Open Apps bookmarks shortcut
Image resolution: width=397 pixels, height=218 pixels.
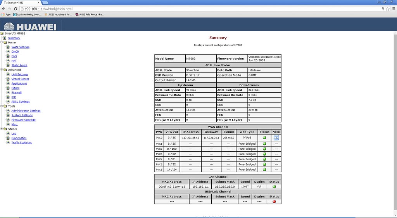coord(6,15)
